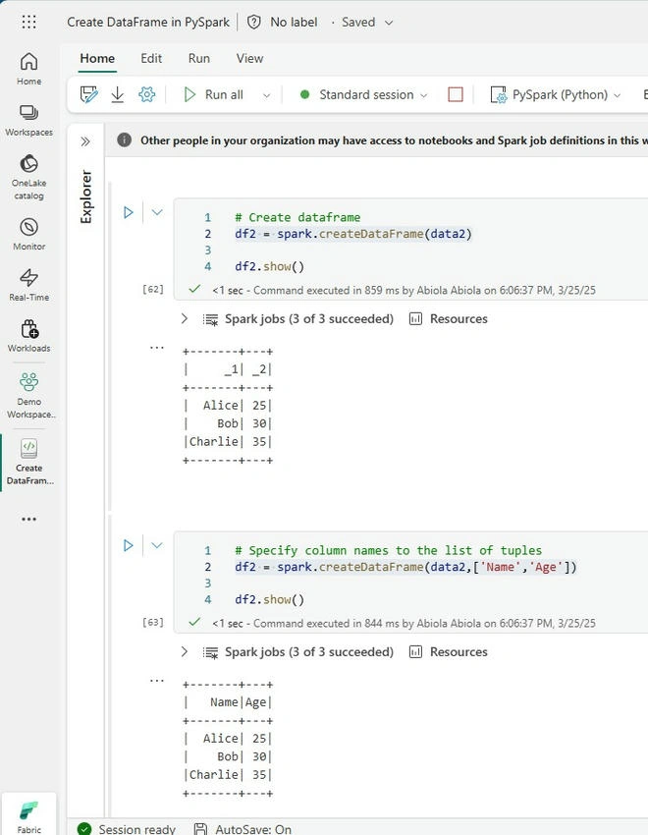Screen dimensions: 648x835
Task: Open the Demo Workspace shortcut
Action: 28,396
